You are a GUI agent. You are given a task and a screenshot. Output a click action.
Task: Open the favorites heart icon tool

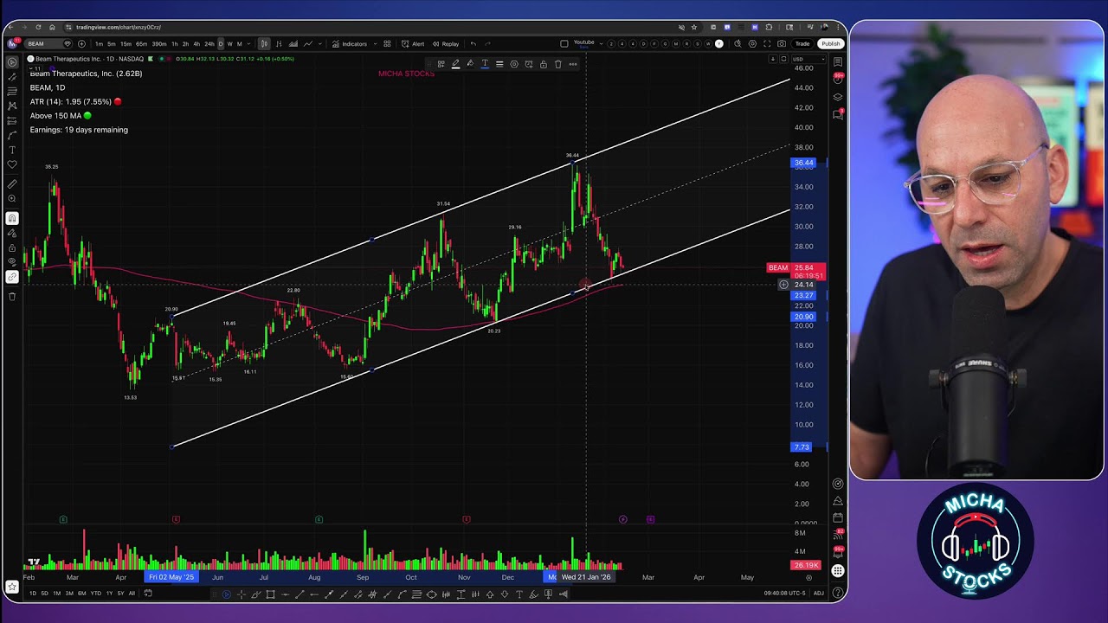[x=12, y=164]
